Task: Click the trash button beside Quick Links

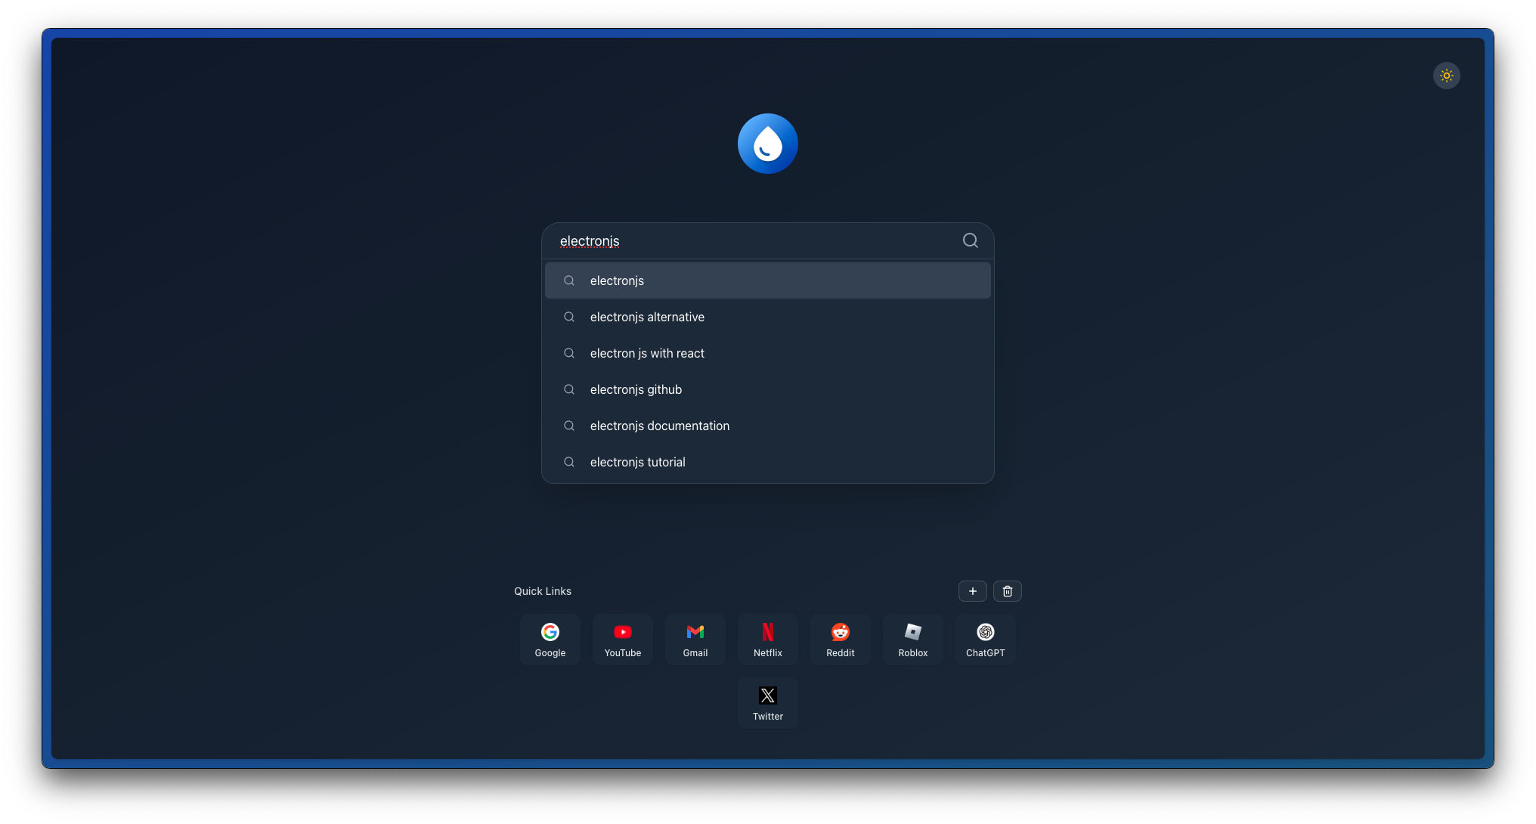Action: pos(1007,591)
